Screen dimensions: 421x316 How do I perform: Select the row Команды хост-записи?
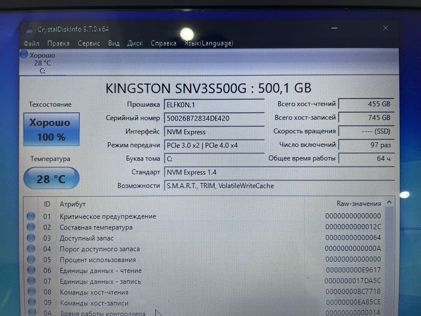point(204,302)
